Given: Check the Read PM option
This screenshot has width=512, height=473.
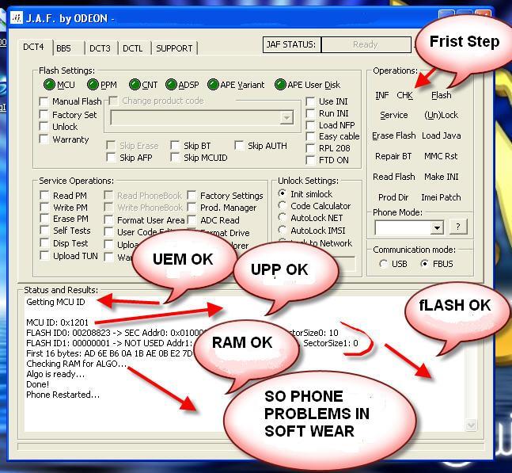Looking at the screenshot, I should 44,196.
